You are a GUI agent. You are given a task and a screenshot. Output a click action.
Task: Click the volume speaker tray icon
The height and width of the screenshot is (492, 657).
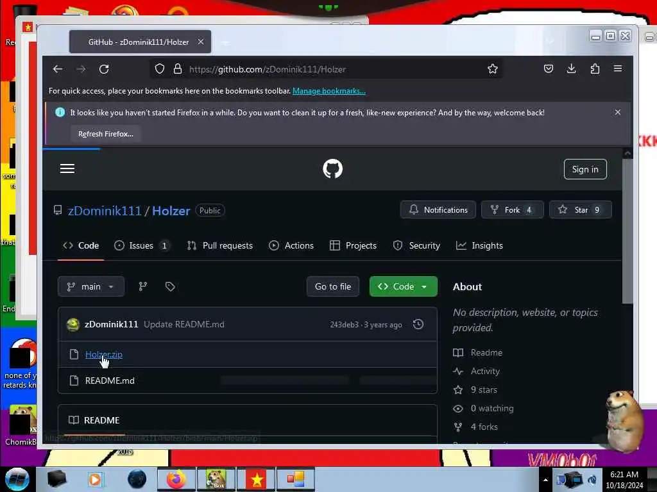[592, 480]
